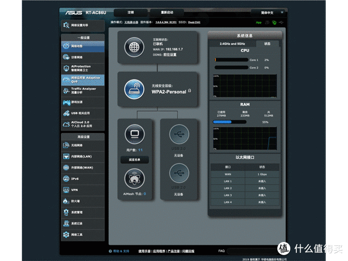
Task: Open 系统记录 system log
Action: pos(83,223)
